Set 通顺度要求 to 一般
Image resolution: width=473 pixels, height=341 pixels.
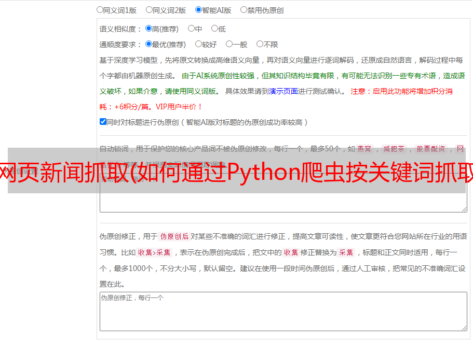[x=229, y=44]
